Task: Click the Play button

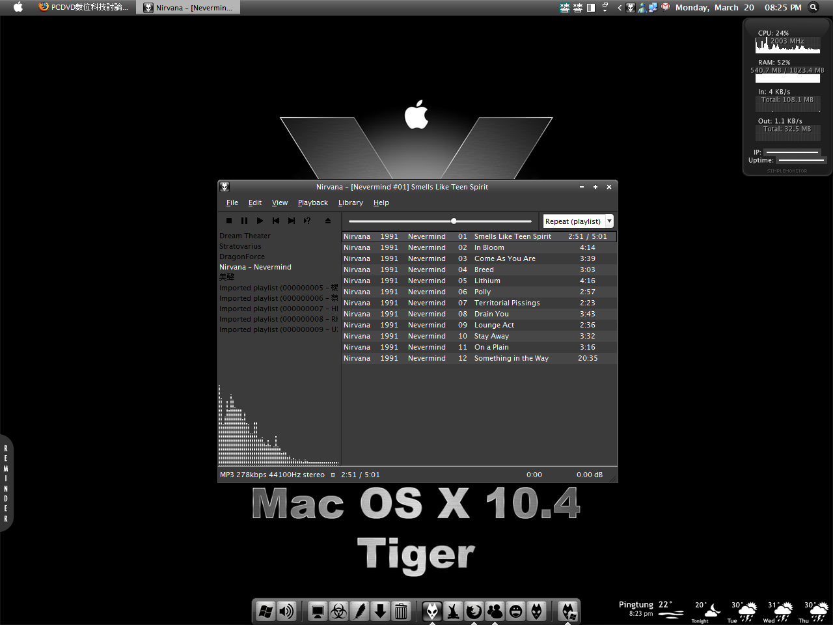Action: click(x=260, y=221)
